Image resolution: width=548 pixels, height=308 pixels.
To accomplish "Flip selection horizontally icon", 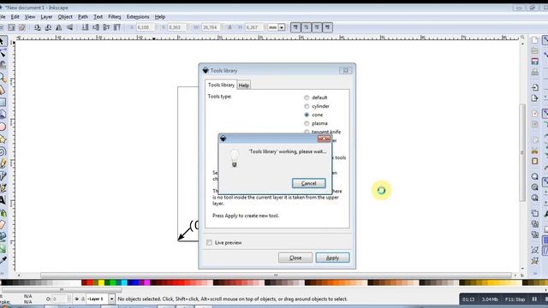I will [59, 27].
